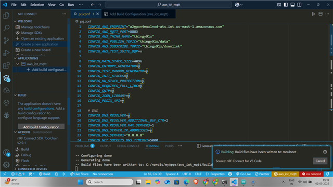The width and height of the screenshot is (333, 187).
Task: Switch to the PORTS panel tab
Action: (169, 146)
